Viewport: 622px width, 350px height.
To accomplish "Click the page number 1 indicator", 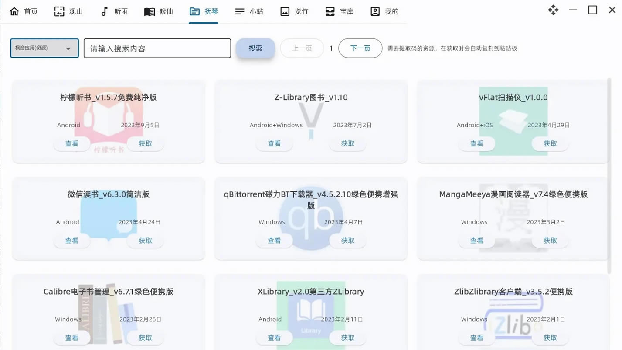I will pyautogui.click(x=331, y=48).
